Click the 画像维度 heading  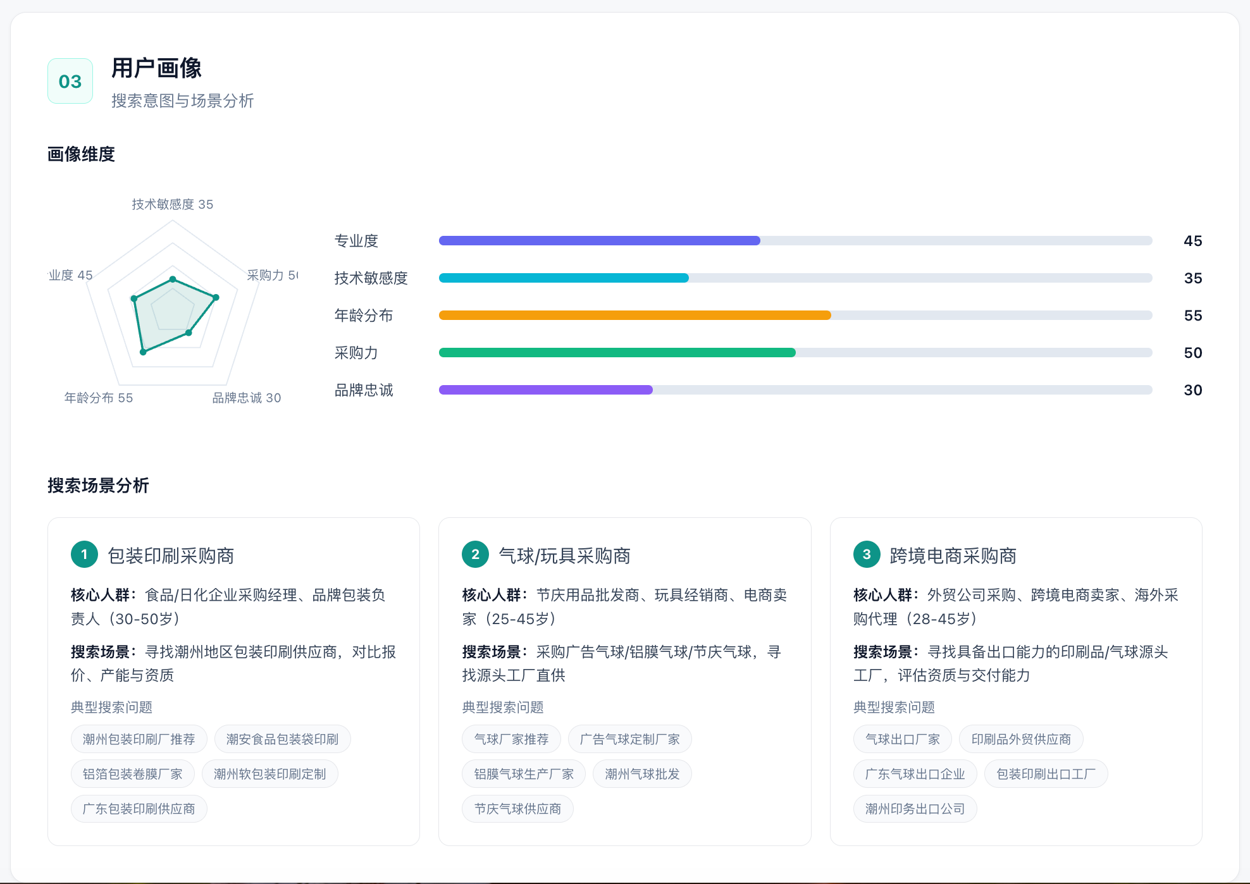click(x=81, y=154)
